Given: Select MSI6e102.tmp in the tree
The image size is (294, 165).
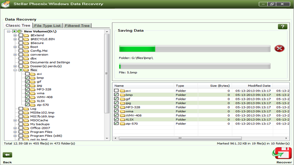Looking at the screenshot, I should [x=42, y=113].
